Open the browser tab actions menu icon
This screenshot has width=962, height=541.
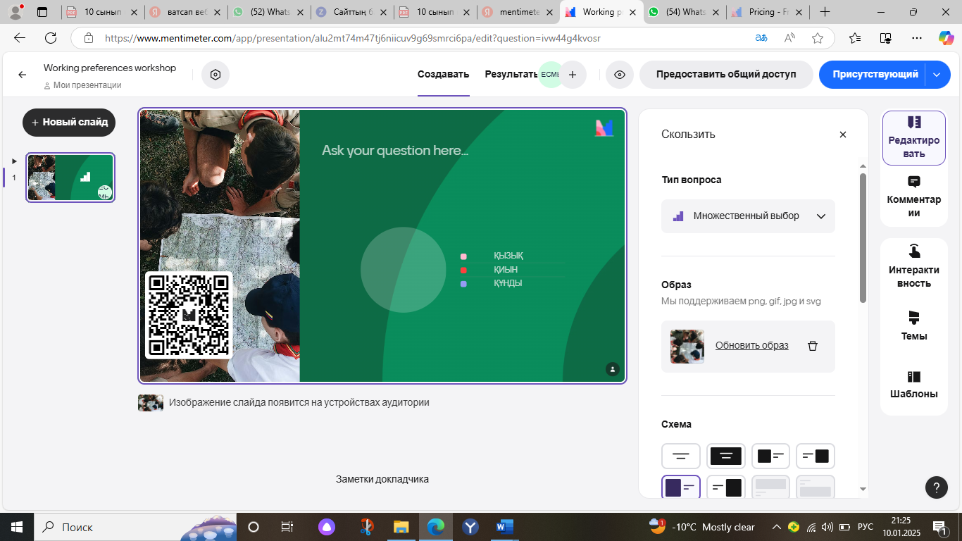coord(42,12)
